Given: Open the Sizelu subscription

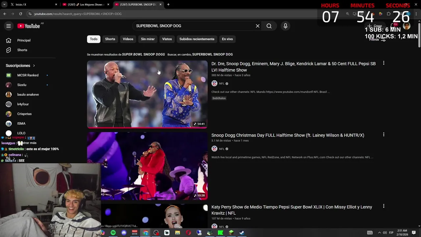Looking at the screenshot, I should click(x=22, y=85).
